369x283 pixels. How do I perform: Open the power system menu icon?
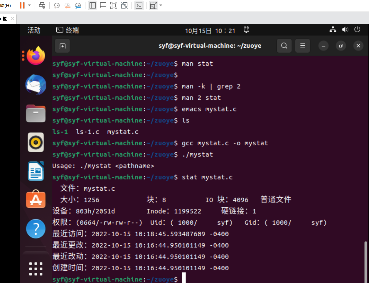coord(357,30)
